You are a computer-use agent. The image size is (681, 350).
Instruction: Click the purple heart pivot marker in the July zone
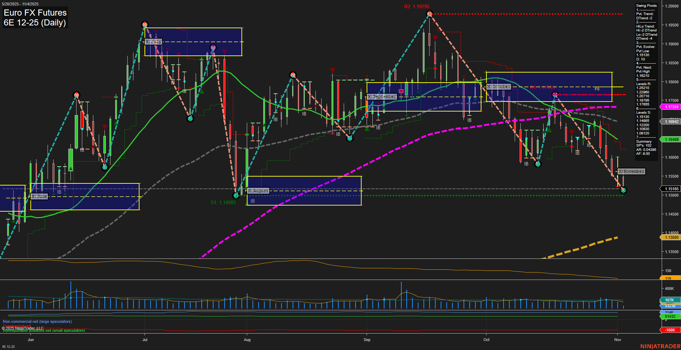(x=213, y=48)
